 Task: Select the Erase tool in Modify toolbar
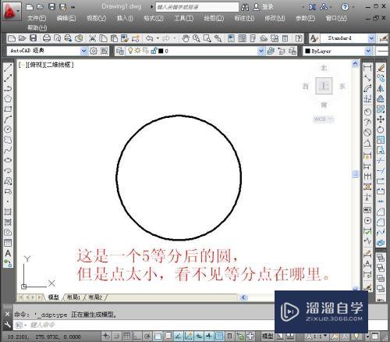pos(381,68)
